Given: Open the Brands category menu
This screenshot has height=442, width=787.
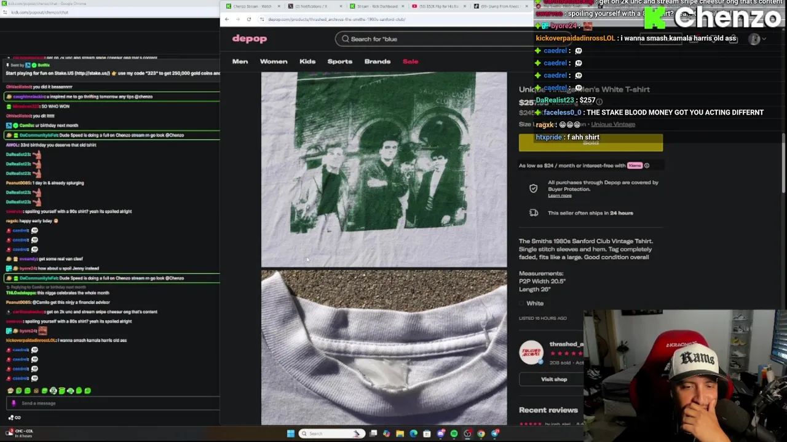Looking at the screenshot, I should [378, 61].
